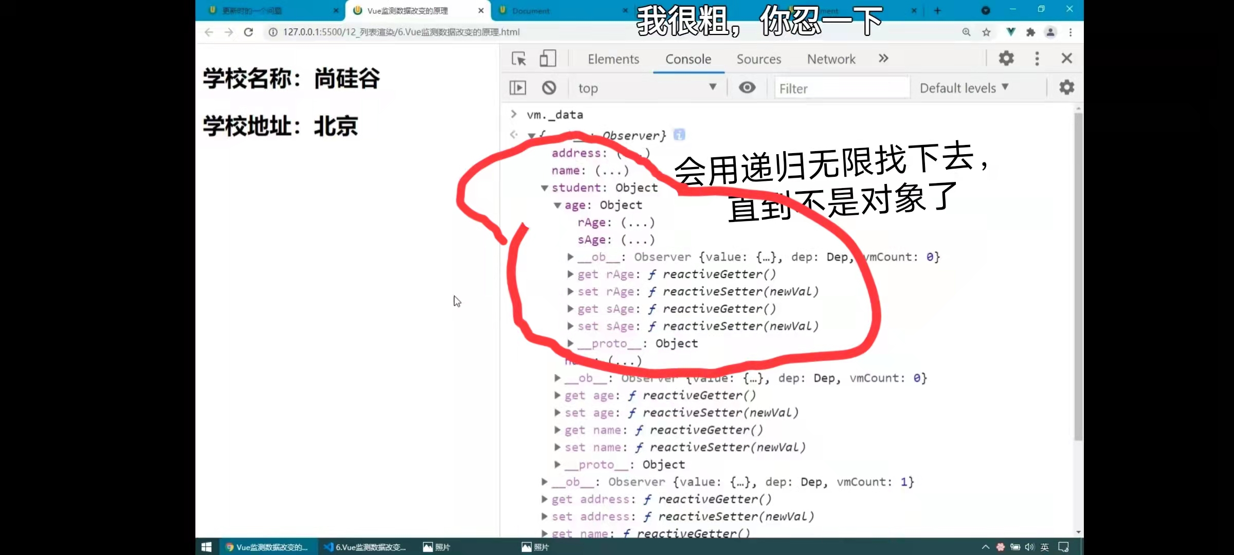Toggle the device toolbar icon
1234x555 pixels.
548,59
